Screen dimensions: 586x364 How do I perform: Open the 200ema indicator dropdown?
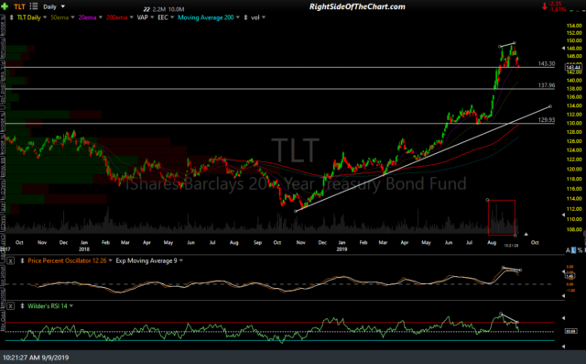pos(131,17)
